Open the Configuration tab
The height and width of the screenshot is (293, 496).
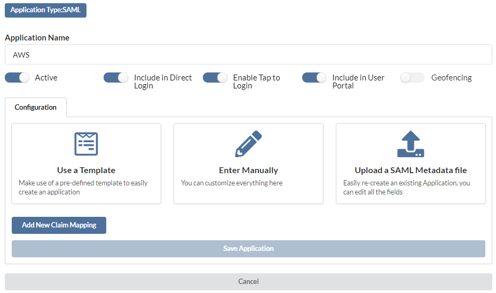pyautogui.click(x=35, y=108)
